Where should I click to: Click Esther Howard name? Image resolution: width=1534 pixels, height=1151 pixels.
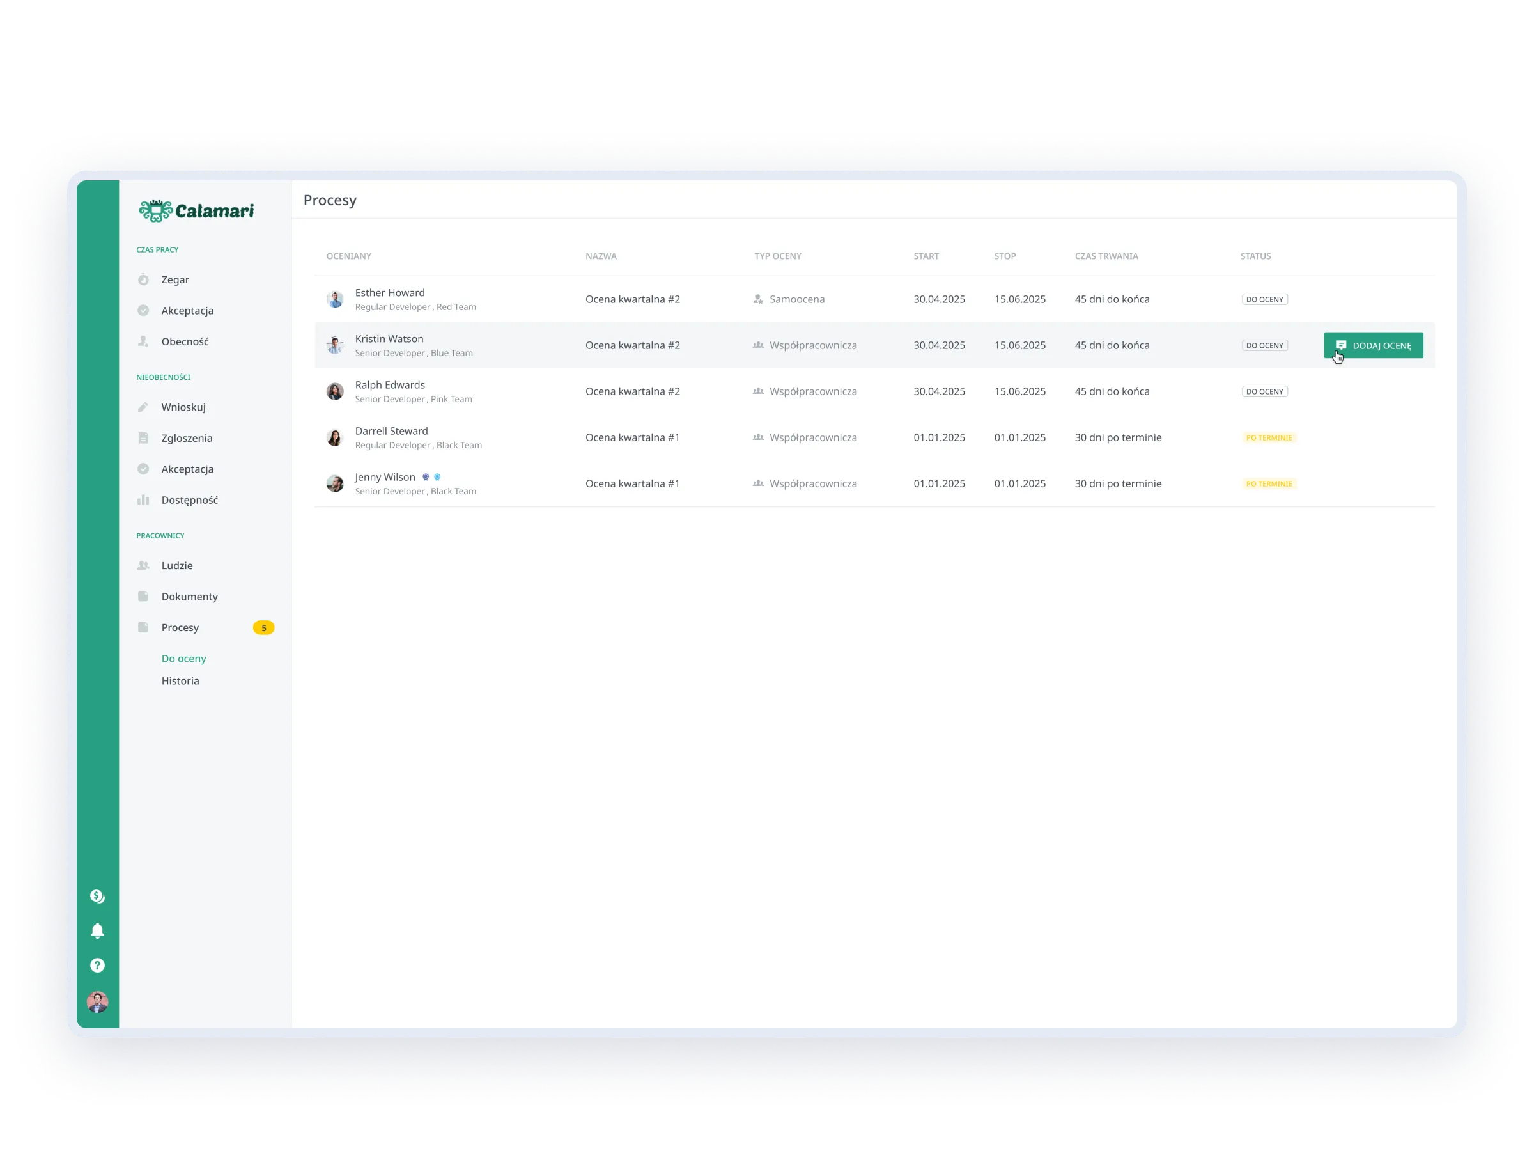390,292
